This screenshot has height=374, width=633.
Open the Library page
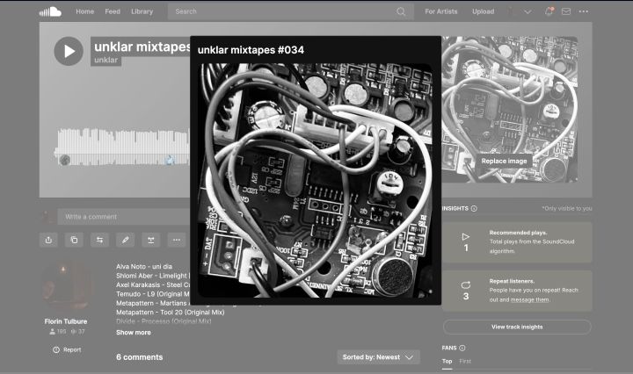pos(142,11)
